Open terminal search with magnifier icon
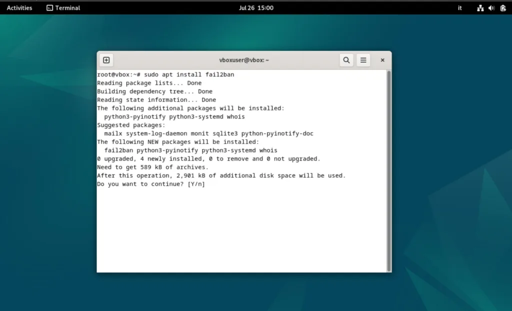 pyautogui.click(x=346, y=60)
